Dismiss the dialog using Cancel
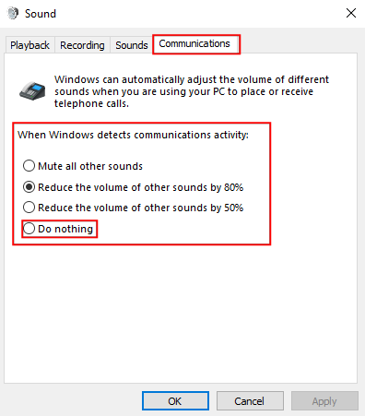This screenshot has width=365, height=416. pyautogui.click(x=250, y=401)
